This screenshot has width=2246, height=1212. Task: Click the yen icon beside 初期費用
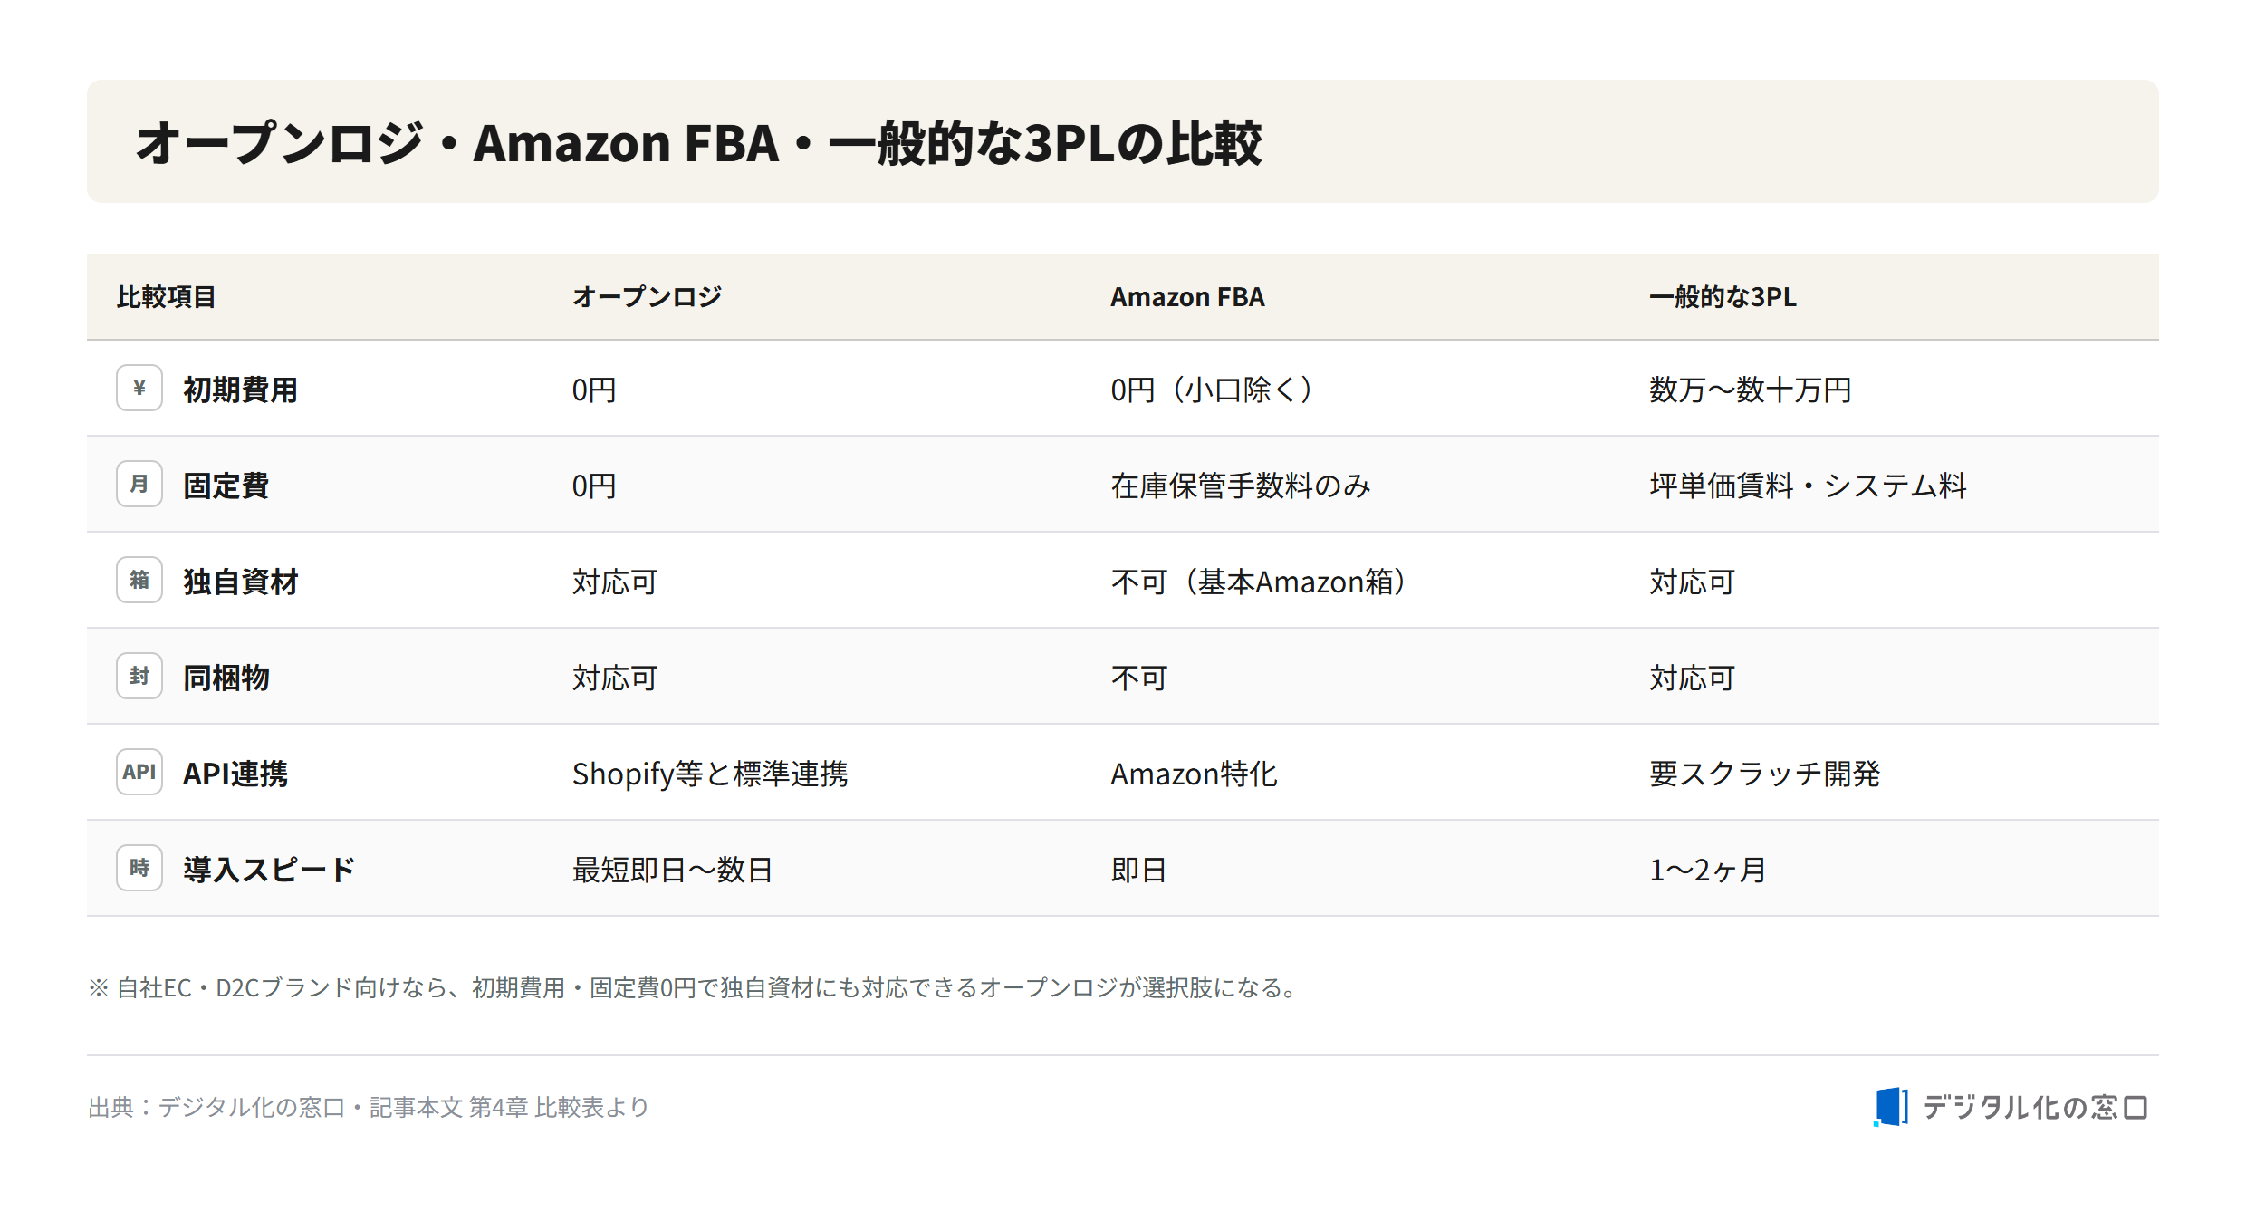pos(139,388)
